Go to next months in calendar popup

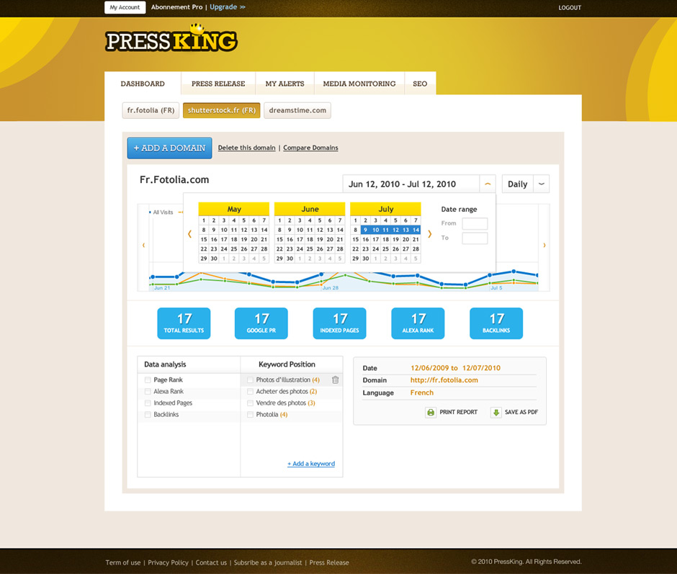tap(429, 234)
